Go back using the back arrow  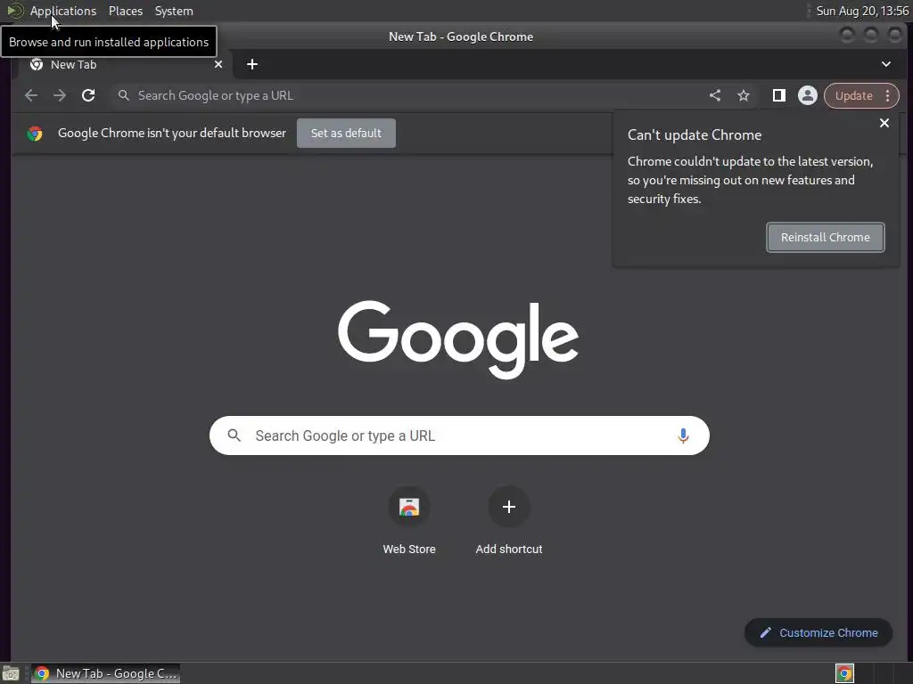[x=31, y=95]
